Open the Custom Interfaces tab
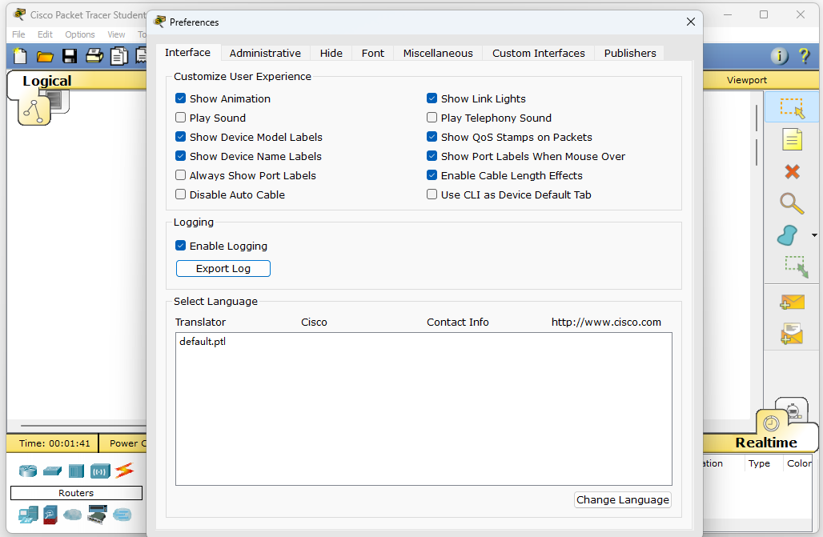 538,53
